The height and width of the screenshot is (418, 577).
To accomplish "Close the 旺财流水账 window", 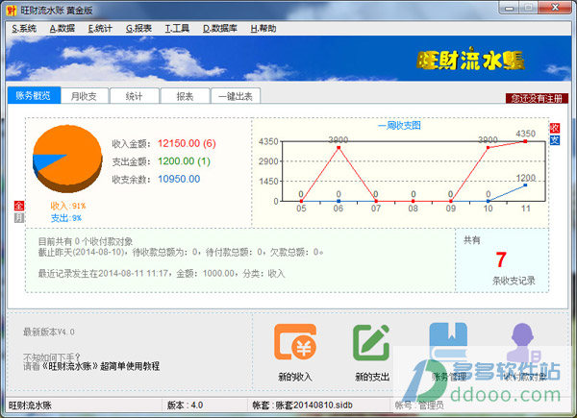I will point(555,8).
